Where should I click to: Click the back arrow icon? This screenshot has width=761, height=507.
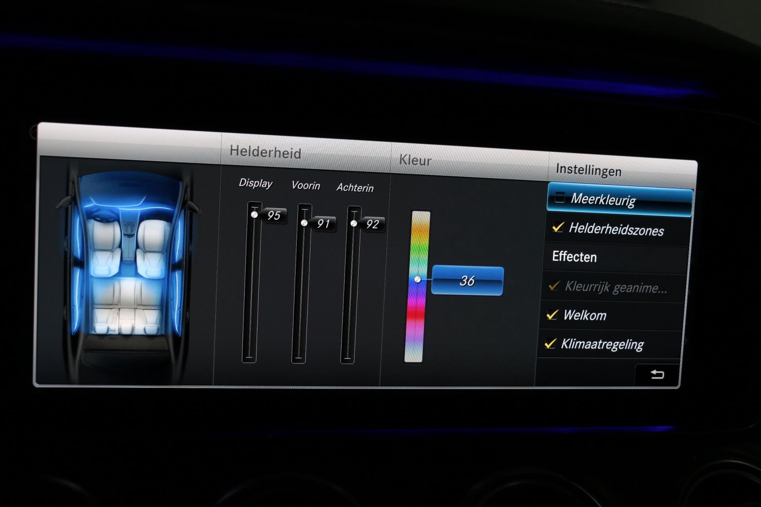click(x=657, y=374)
